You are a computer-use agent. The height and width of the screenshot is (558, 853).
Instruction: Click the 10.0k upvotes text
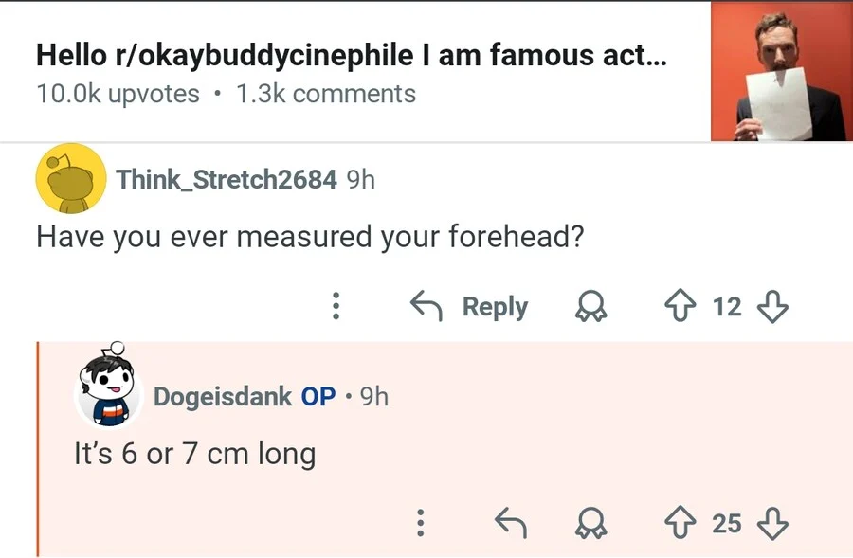pos(118,94)
